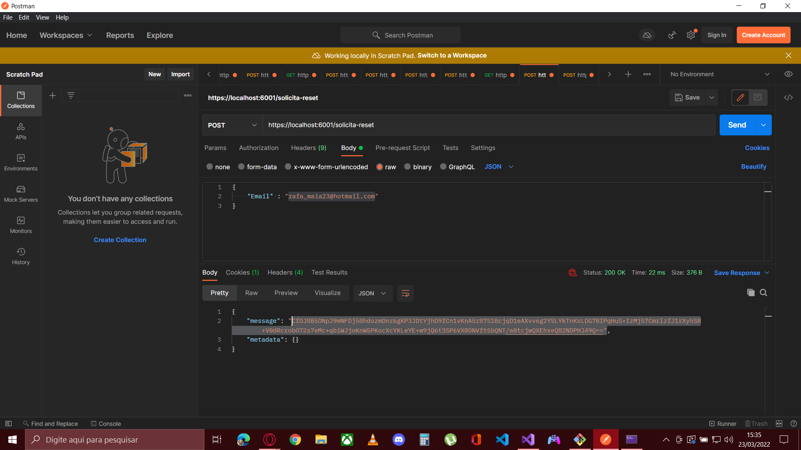
Task: Click the Beautify link
Action: coord(753,167)
